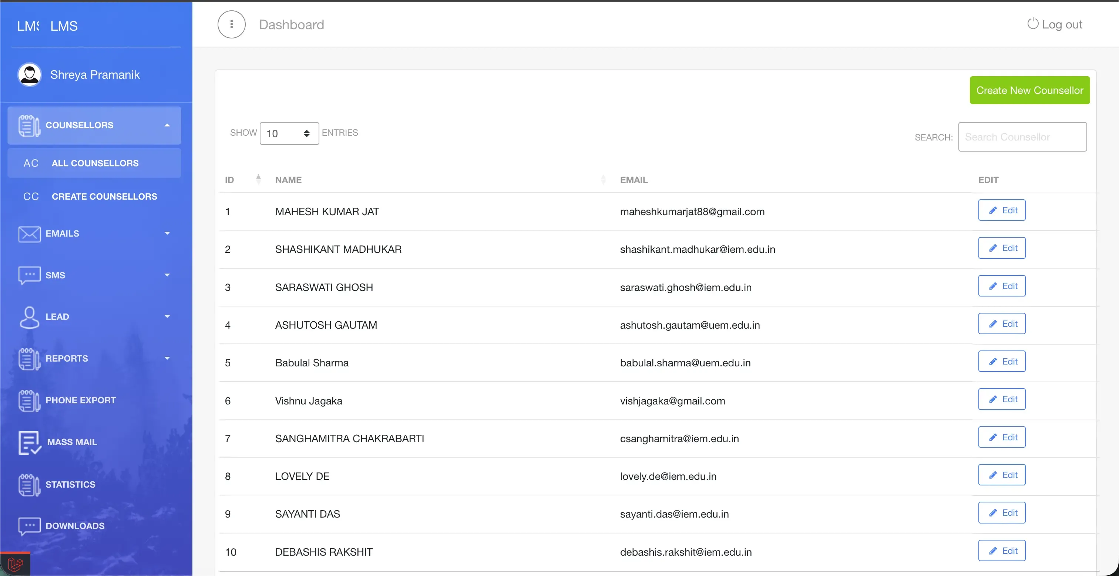Select All Counsellors in the sidebar menu
This screenshot has height=576, width=1119.
tap(95, 163)
